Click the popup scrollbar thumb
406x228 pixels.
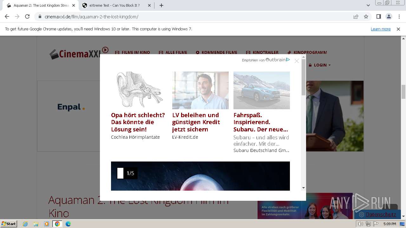[x=304, y=77]
